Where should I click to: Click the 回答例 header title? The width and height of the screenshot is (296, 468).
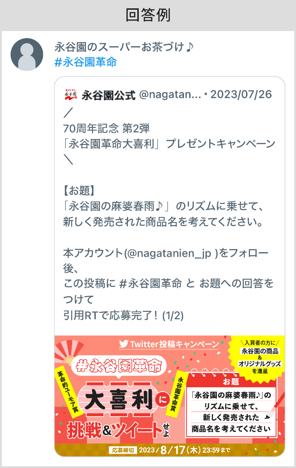(x=148, y=15)
